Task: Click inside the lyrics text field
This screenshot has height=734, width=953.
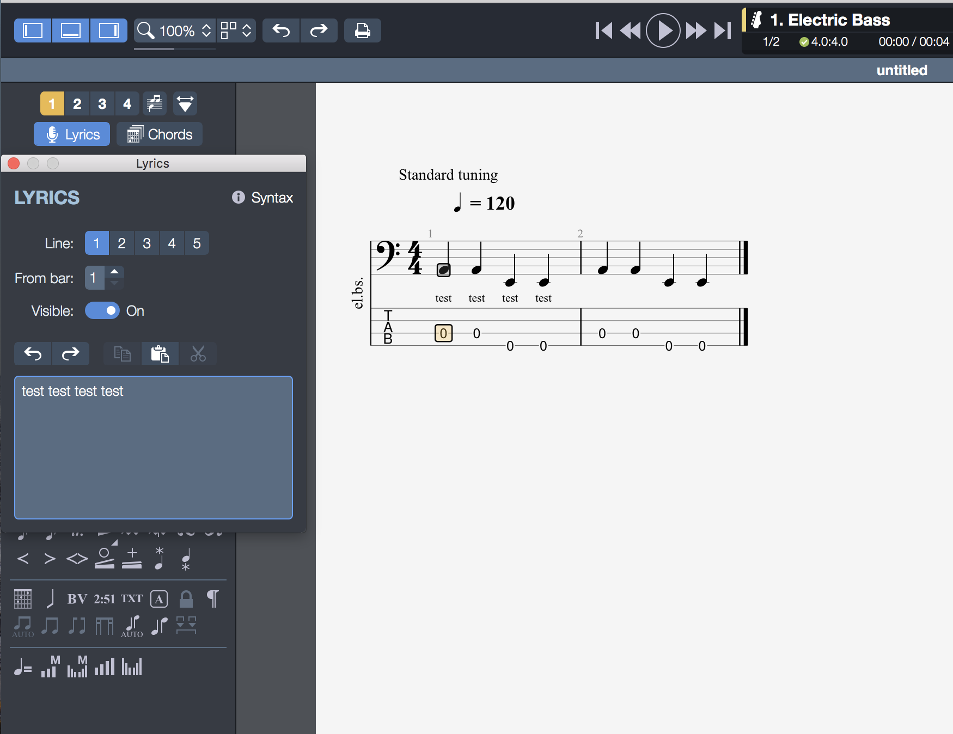Action: (x=152, y=446)
